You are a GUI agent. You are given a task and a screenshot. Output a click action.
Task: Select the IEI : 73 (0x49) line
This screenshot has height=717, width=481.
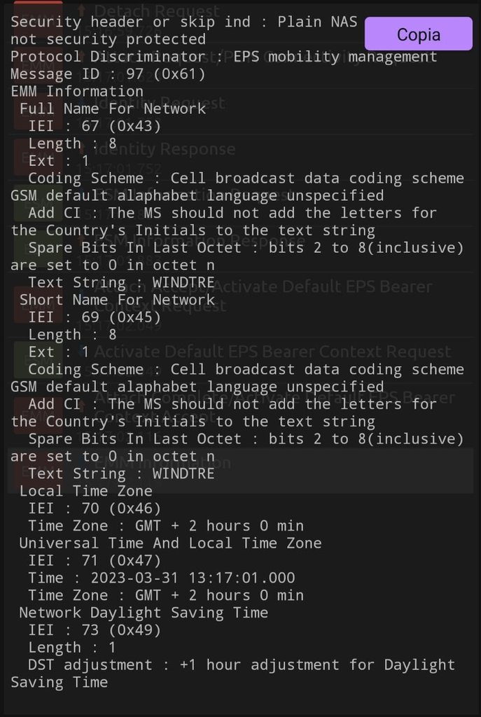click(95, 629)
